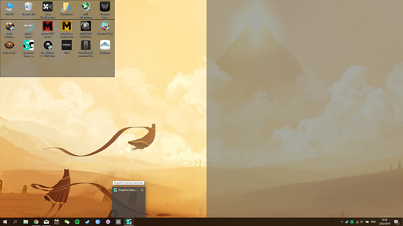The width and height of the screenshot is (403, 226).
Task: Open Steam from the taskbar
Action: point(88,222)
